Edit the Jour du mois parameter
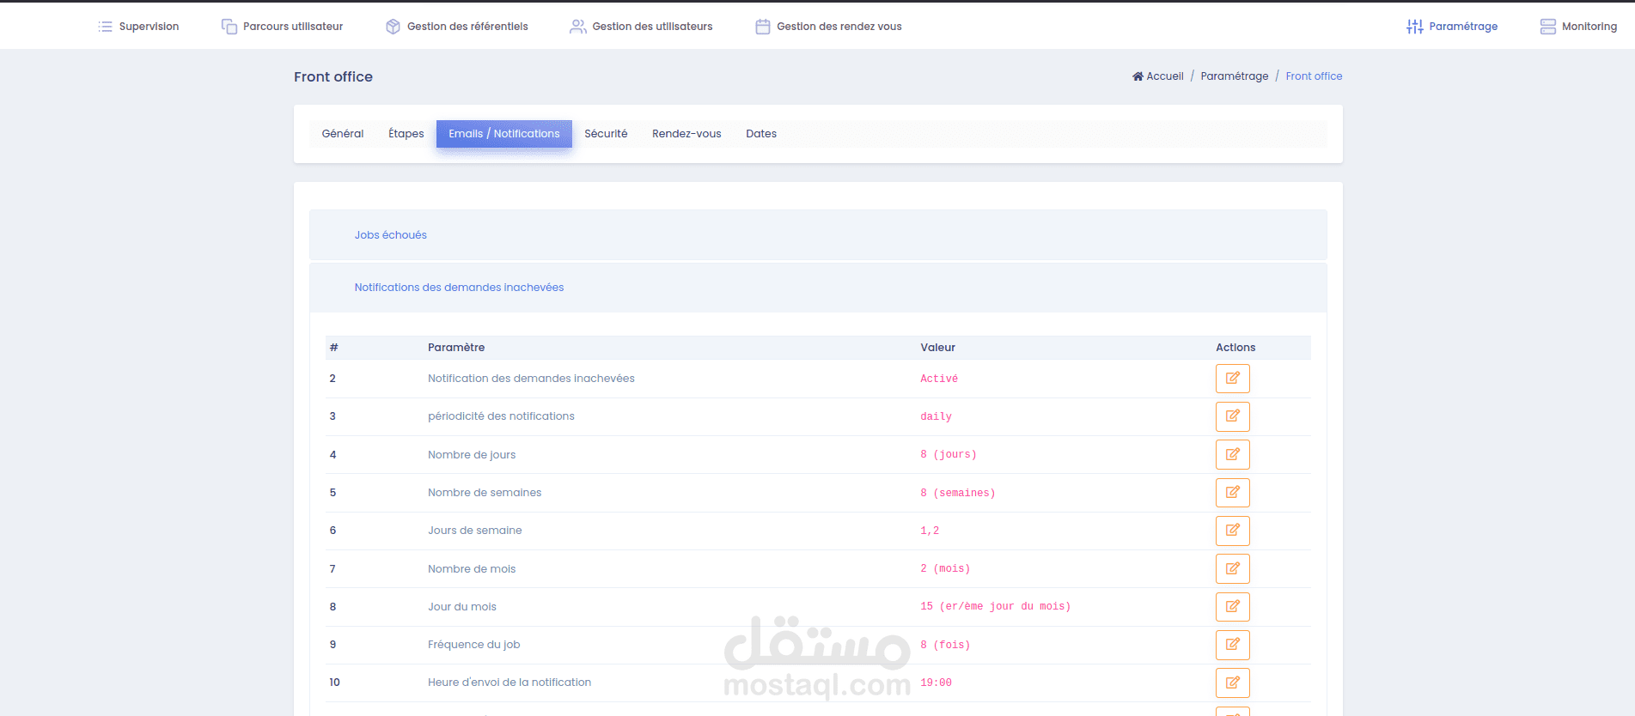The image size is (1635, 716). click(x=1232, y=607)
